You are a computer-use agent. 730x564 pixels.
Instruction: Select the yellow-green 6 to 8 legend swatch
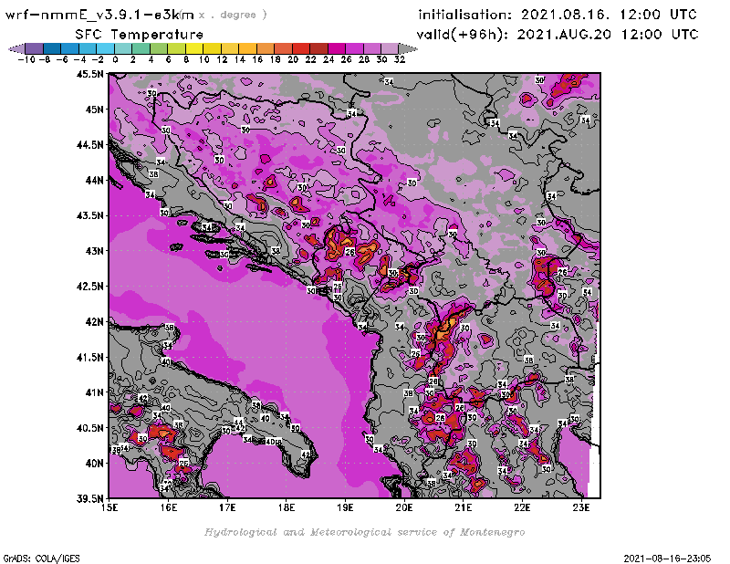176,48
